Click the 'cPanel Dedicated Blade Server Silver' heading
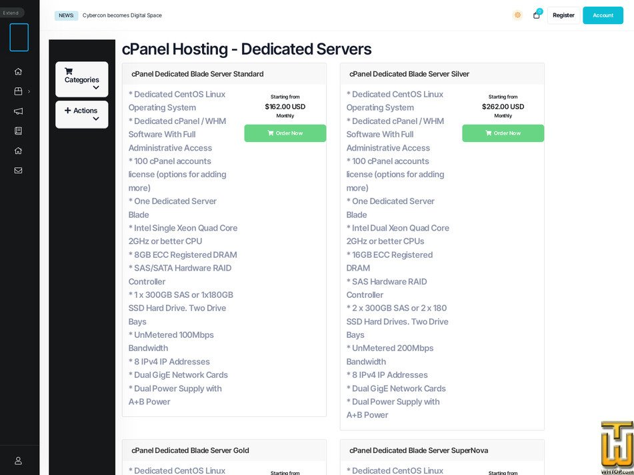The height and width of the screenshot is (475, 634). pyautogui.click(x=409, y=74)
